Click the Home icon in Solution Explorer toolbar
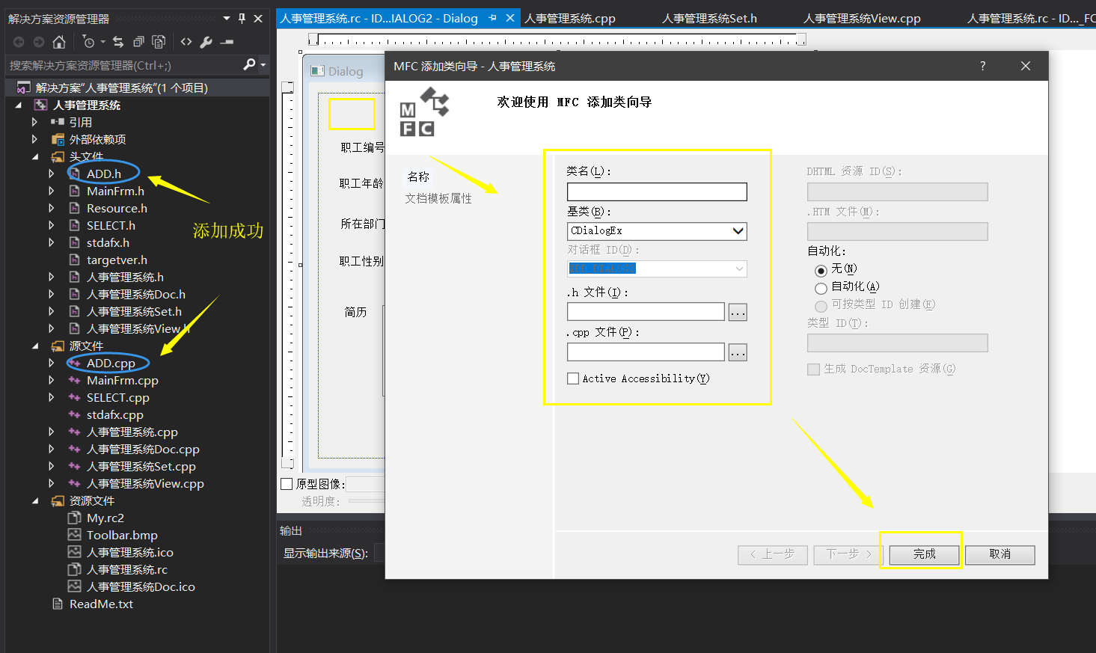Screen dimensions: 1096x653 (x=59, y=42)
